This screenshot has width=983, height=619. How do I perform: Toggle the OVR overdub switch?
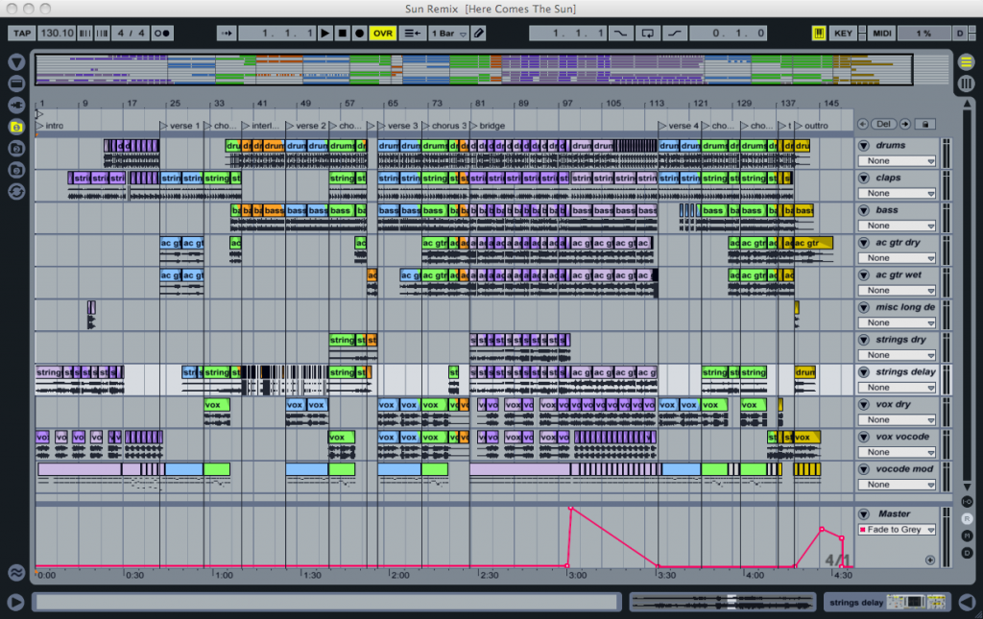[x=382, y=34]
